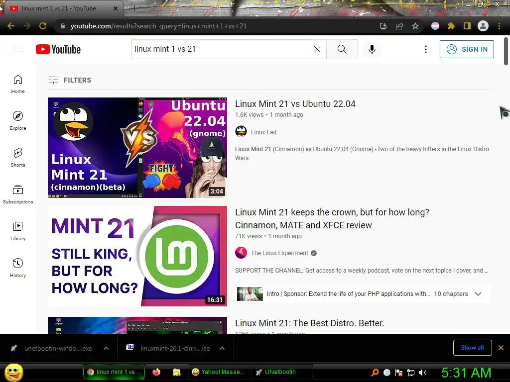Start voice search with the microphone
This screenshot has width=510, height=382.
pos(372,49)
